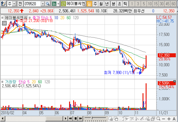178x122 pixels.
Task: Click the horizontal scrollbar thumb
Action: point(54,119)
